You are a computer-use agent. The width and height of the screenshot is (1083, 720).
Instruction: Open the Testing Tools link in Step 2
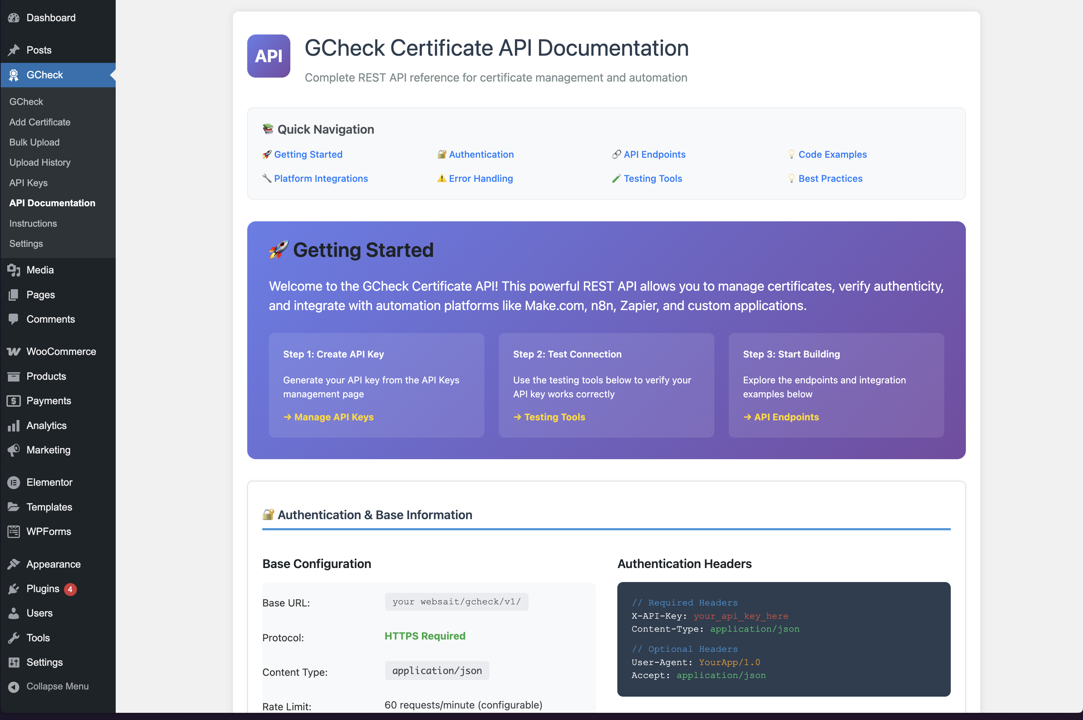(x=554, y=417)
